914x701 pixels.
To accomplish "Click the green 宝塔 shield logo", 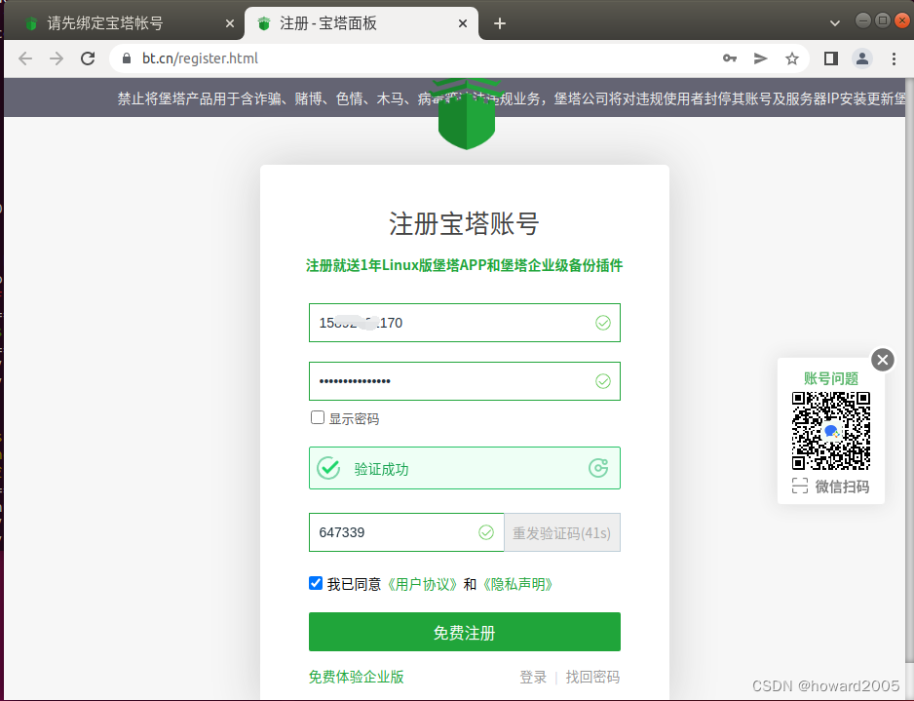I will [467, 114].
